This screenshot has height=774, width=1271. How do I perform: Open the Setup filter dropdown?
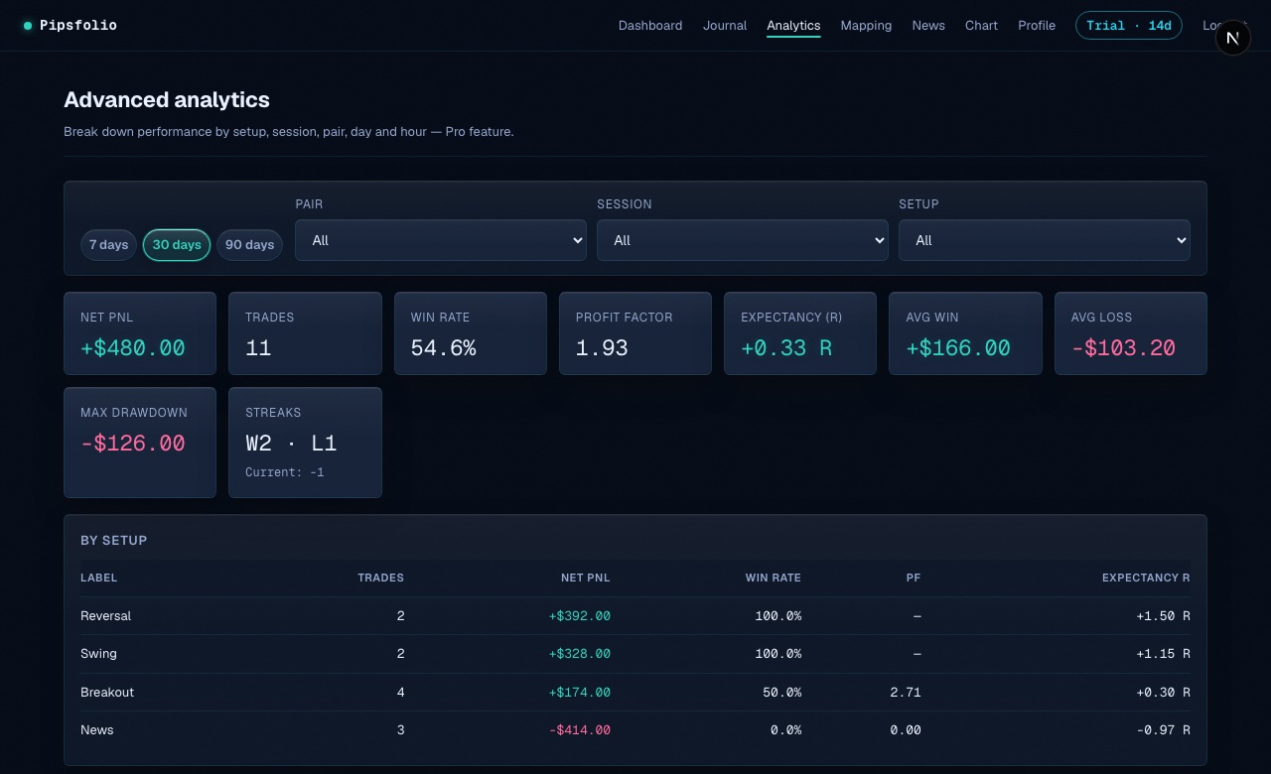(x=1045, y=240)
